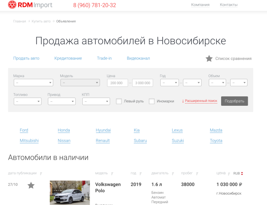Screen dimensions: 267x205
Task: Go to Кредитование section
Action: click(68, 58)
